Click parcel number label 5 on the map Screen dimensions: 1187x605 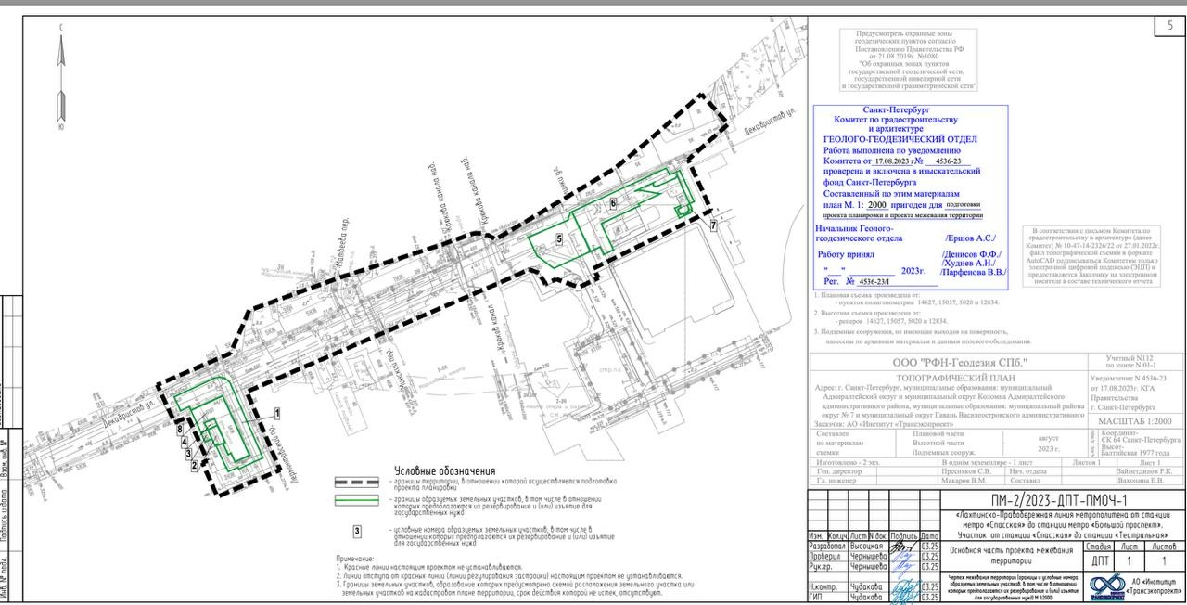click(x=559, y=238)
